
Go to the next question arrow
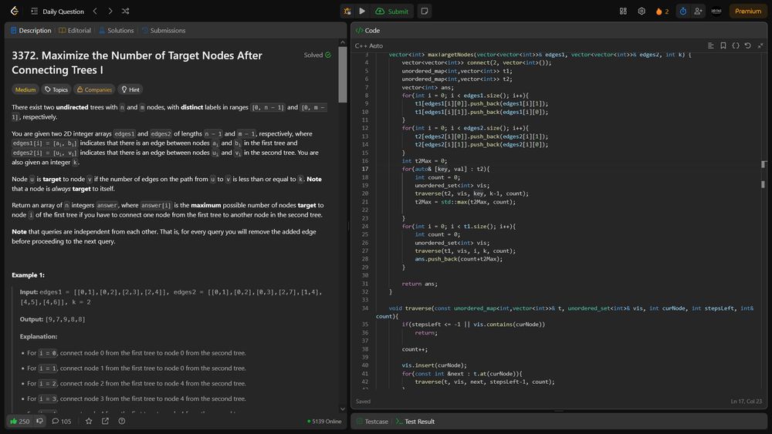(110, 11)
